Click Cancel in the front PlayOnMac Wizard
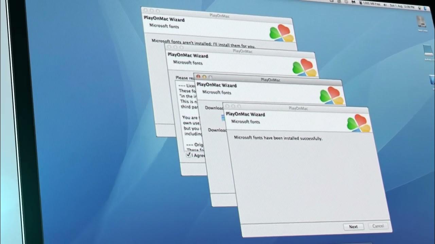The width and height of the screenshot is (435, 244). [378, 226]
